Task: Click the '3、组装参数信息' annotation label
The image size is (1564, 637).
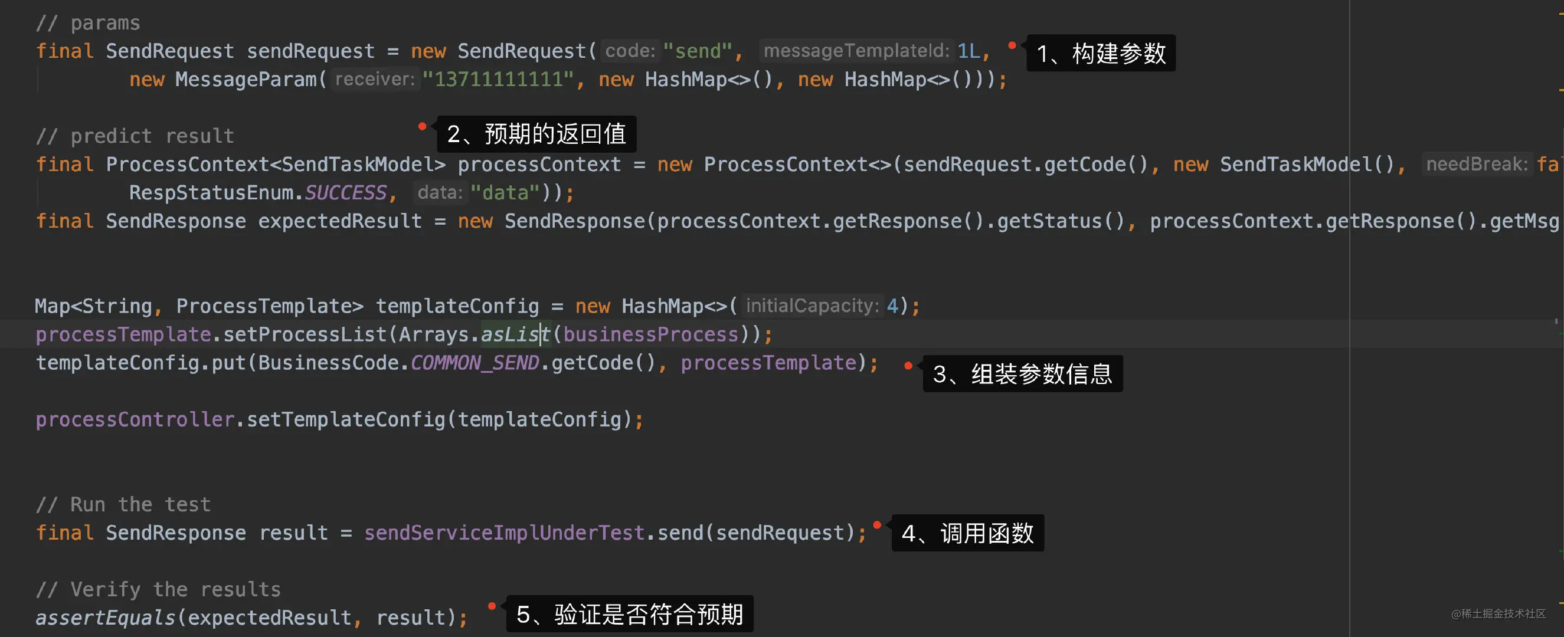Action: pyautogui.click(x=1022, y=374)
